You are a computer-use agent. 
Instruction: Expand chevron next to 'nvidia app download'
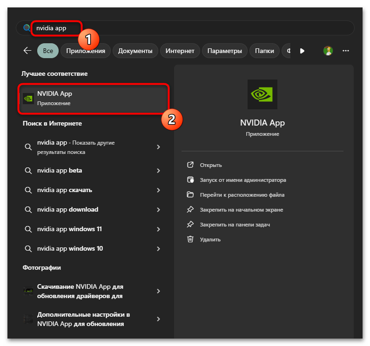158,210
